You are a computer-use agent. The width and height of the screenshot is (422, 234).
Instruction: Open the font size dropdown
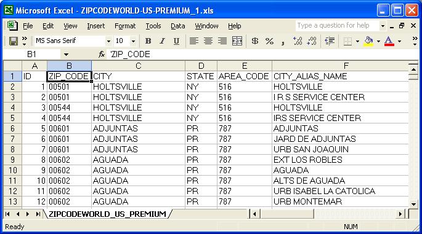[x=133, y=41]
